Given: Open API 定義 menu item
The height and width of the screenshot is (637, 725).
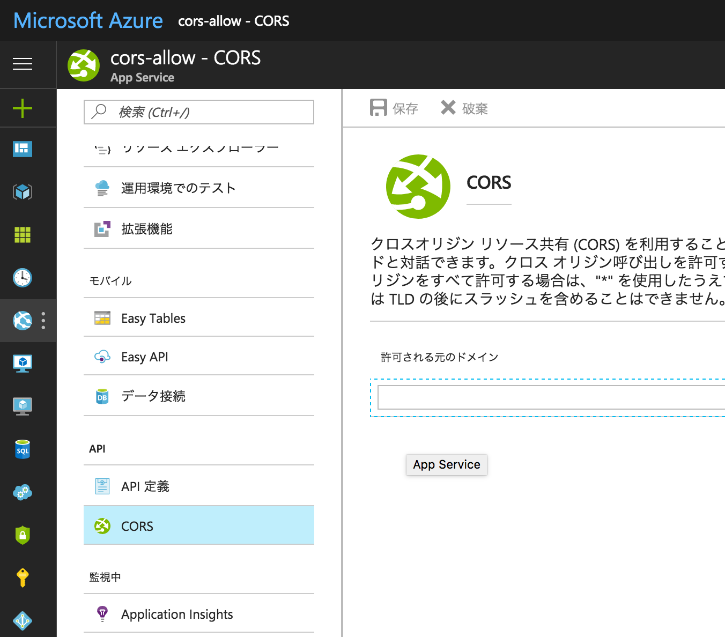Looking at the screenshot, I should coord(199,486).
